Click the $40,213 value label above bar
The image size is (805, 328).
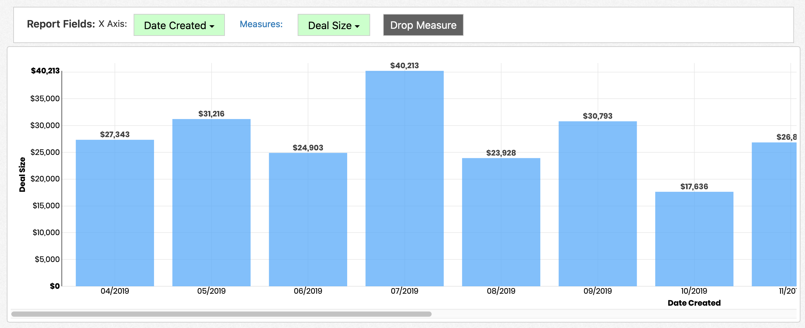click(404, 66)
